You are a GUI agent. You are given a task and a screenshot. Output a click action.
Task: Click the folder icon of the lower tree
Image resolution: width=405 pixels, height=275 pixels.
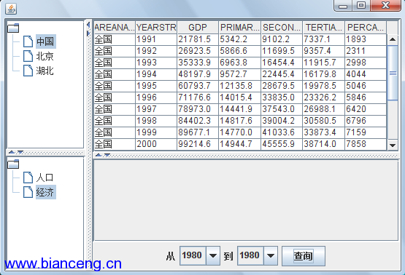pos(13,164)
